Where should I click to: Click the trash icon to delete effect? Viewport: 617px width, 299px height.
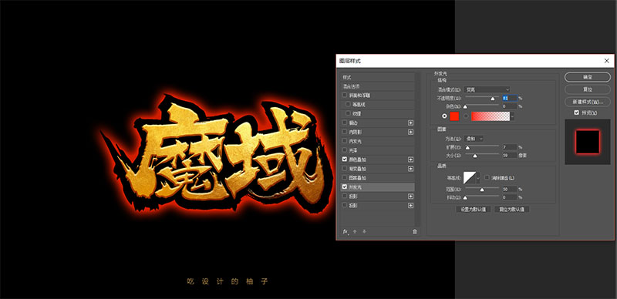pyautogui.click(x=414, y=232)
